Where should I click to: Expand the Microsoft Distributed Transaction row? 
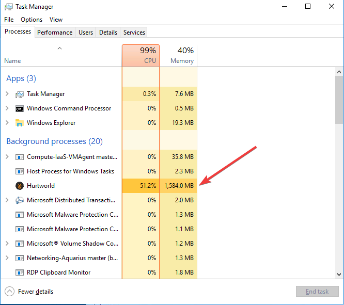(x=7, y=200)
